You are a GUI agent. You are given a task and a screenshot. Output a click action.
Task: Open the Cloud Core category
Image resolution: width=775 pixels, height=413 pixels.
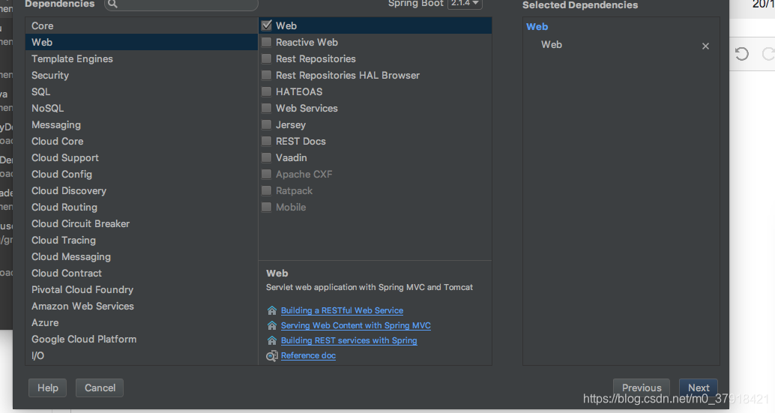(142, 141)
